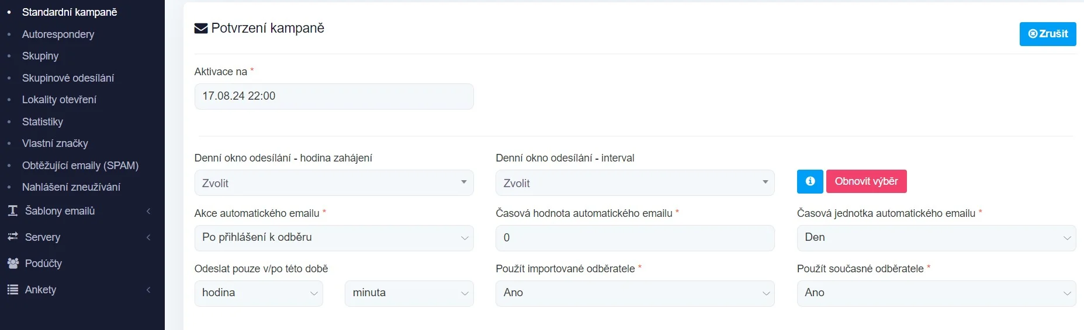The height and width of the screenshot is (330, 1084).
Task: Go to Statistiky in the sidebar
Action: [42, 122]
